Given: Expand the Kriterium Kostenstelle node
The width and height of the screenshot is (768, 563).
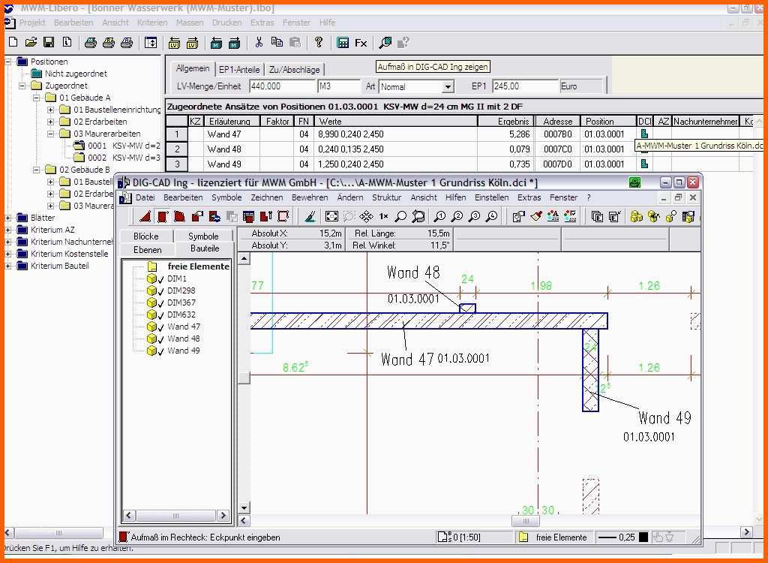Looking at the screenshot, I should [8, 254].
